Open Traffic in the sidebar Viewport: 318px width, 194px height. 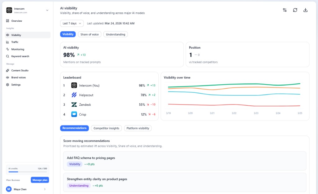pyautogui.click(x=28, y=42)
